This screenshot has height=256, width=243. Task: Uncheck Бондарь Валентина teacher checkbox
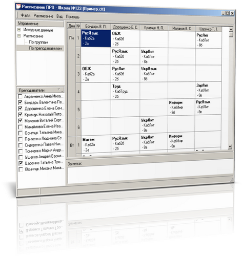(x=21, y=102)
